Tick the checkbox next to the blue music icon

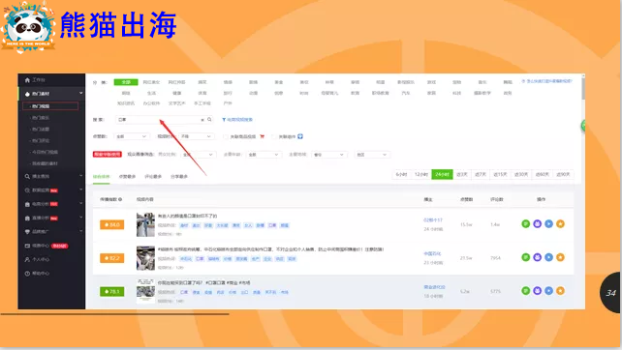coord(274,136)
